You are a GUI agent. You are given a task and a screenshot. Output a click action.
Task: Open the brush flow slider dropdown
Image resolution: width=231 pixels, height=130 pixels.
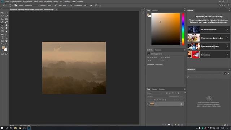point(67,5)
